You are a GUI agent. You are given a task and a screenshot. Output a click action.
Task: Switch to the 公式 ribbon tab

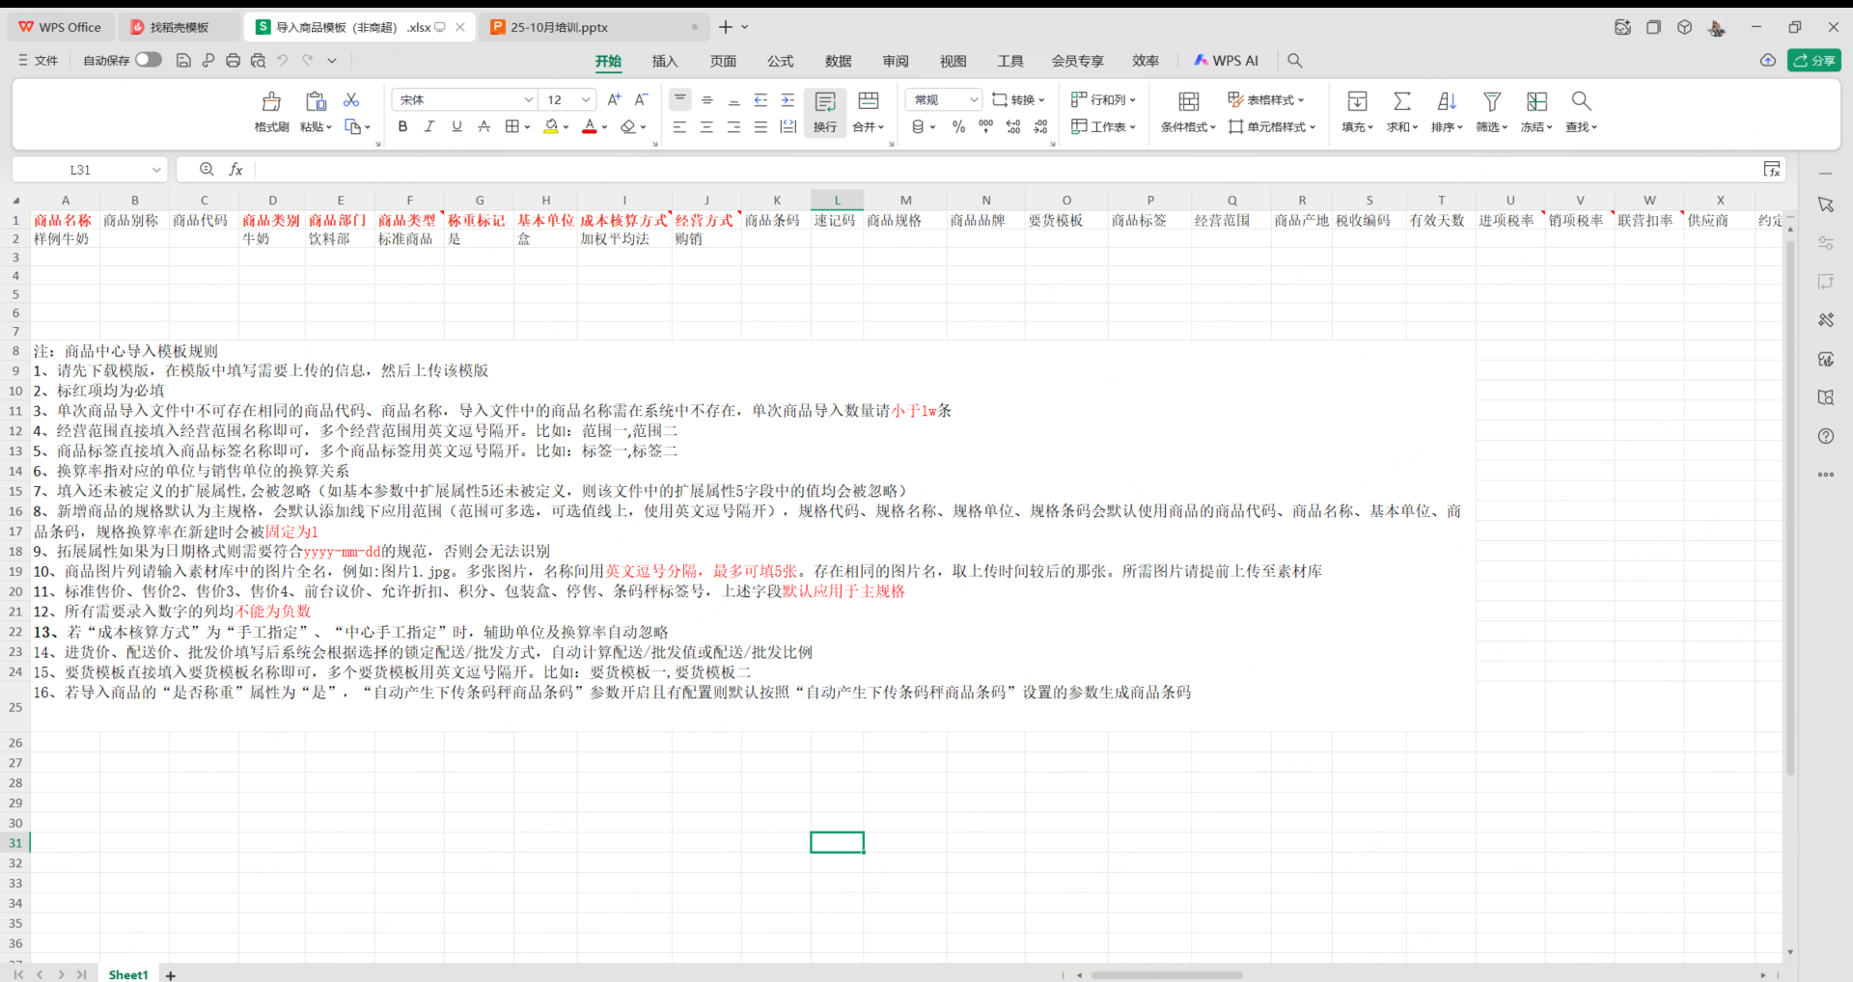(780, 61)
